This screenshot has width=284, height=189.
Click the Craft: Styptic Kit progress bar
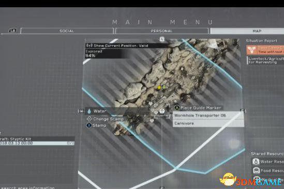(x=37, y=143)
